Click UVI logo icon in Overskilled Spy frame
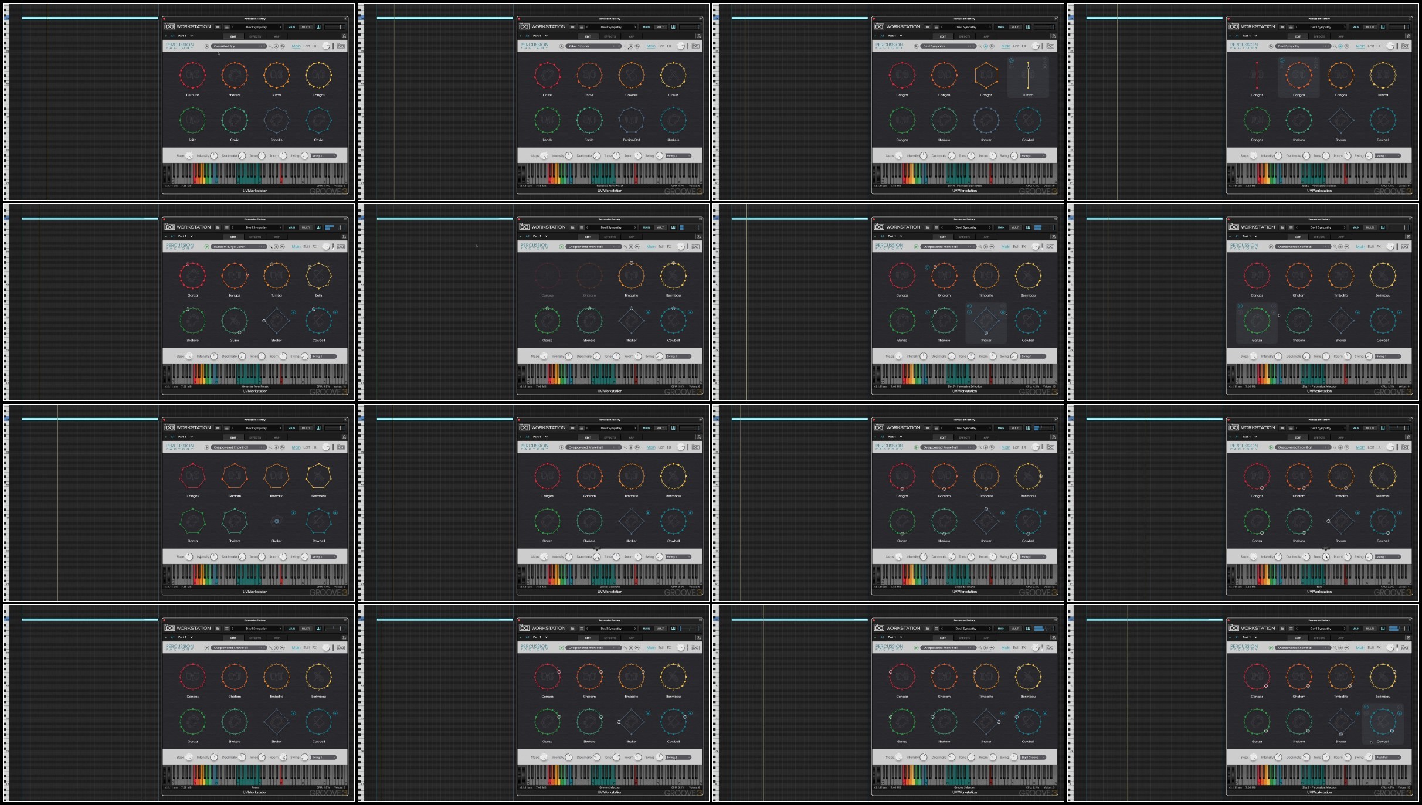1422x805 pixels. (x=341, y=46)
